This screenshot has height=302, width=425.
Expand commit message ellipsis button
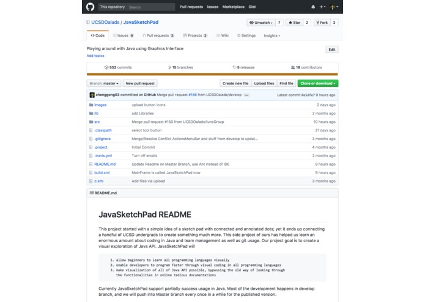(246, 95)
